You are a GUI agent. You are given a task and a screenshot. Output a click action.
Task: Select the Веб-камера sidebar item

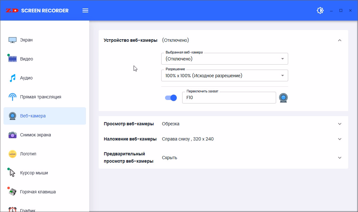pos(44,116)
